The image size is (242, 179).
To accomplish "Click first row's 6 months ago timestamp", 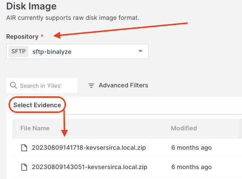I will point(191,148).
